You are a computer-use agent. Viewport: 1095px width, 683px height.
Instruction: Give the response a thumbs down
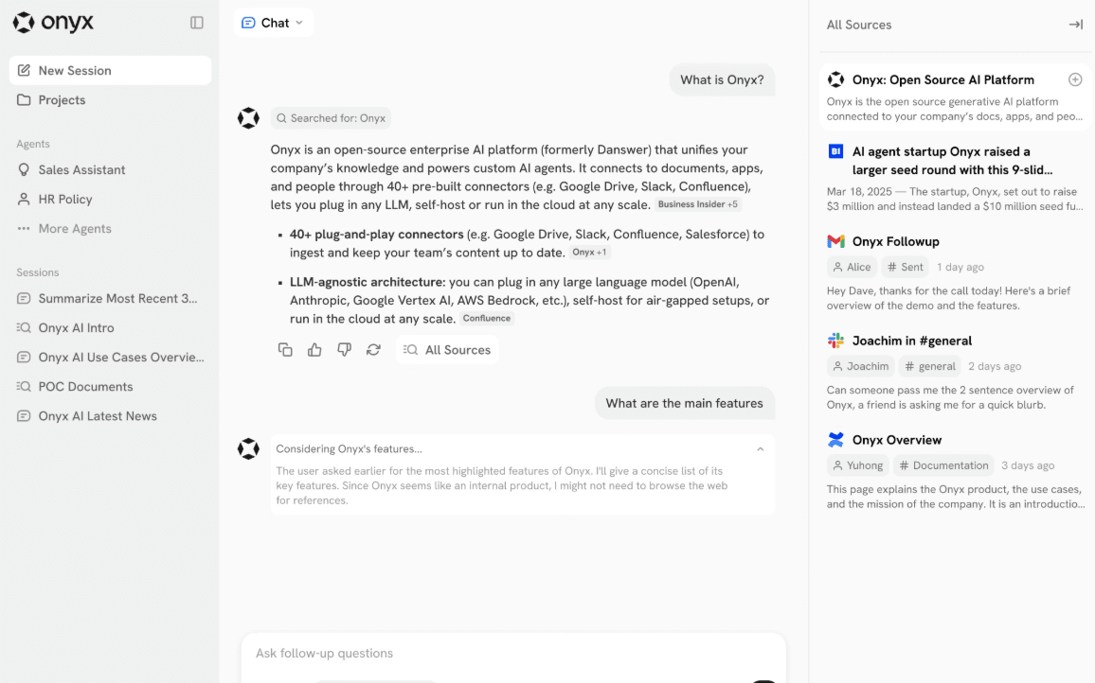pos(344,349)
